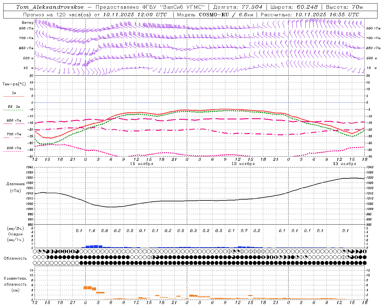
Task: Click the Модель COSMO-RU / 6.6км label
Action: pyautogui.click(x=215, y=15)
